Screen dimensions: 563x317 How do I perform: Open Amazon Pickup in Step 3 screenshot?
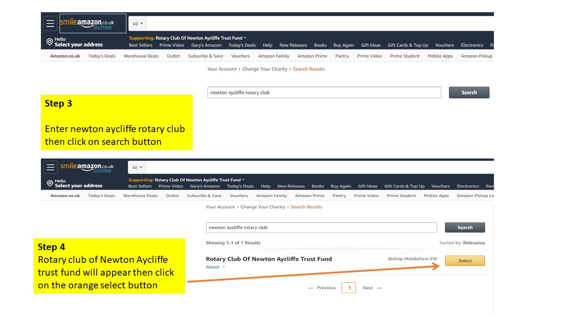[477, 56]
